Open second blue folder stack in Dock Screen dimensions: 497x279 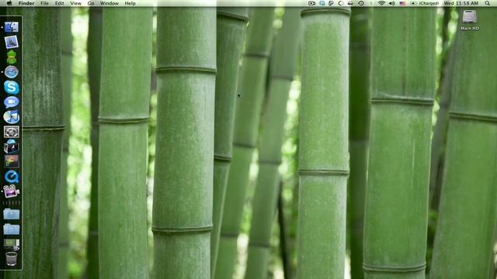tap(12, 229)
